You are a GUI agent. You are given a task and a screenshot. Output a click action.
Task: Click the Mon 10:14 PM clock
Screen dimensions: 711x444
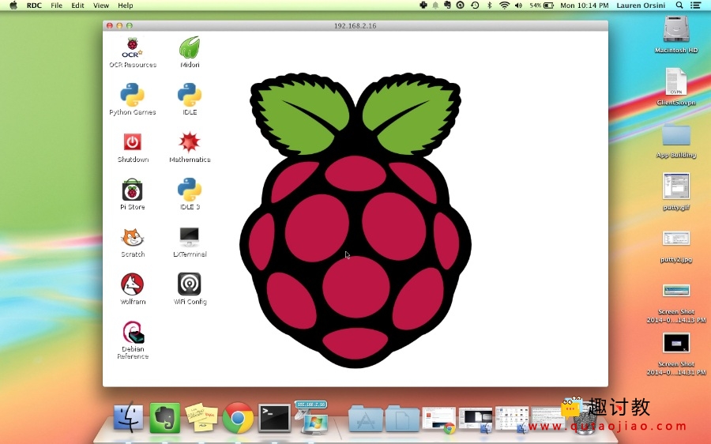pyautogui.click(x=585, y=6)
